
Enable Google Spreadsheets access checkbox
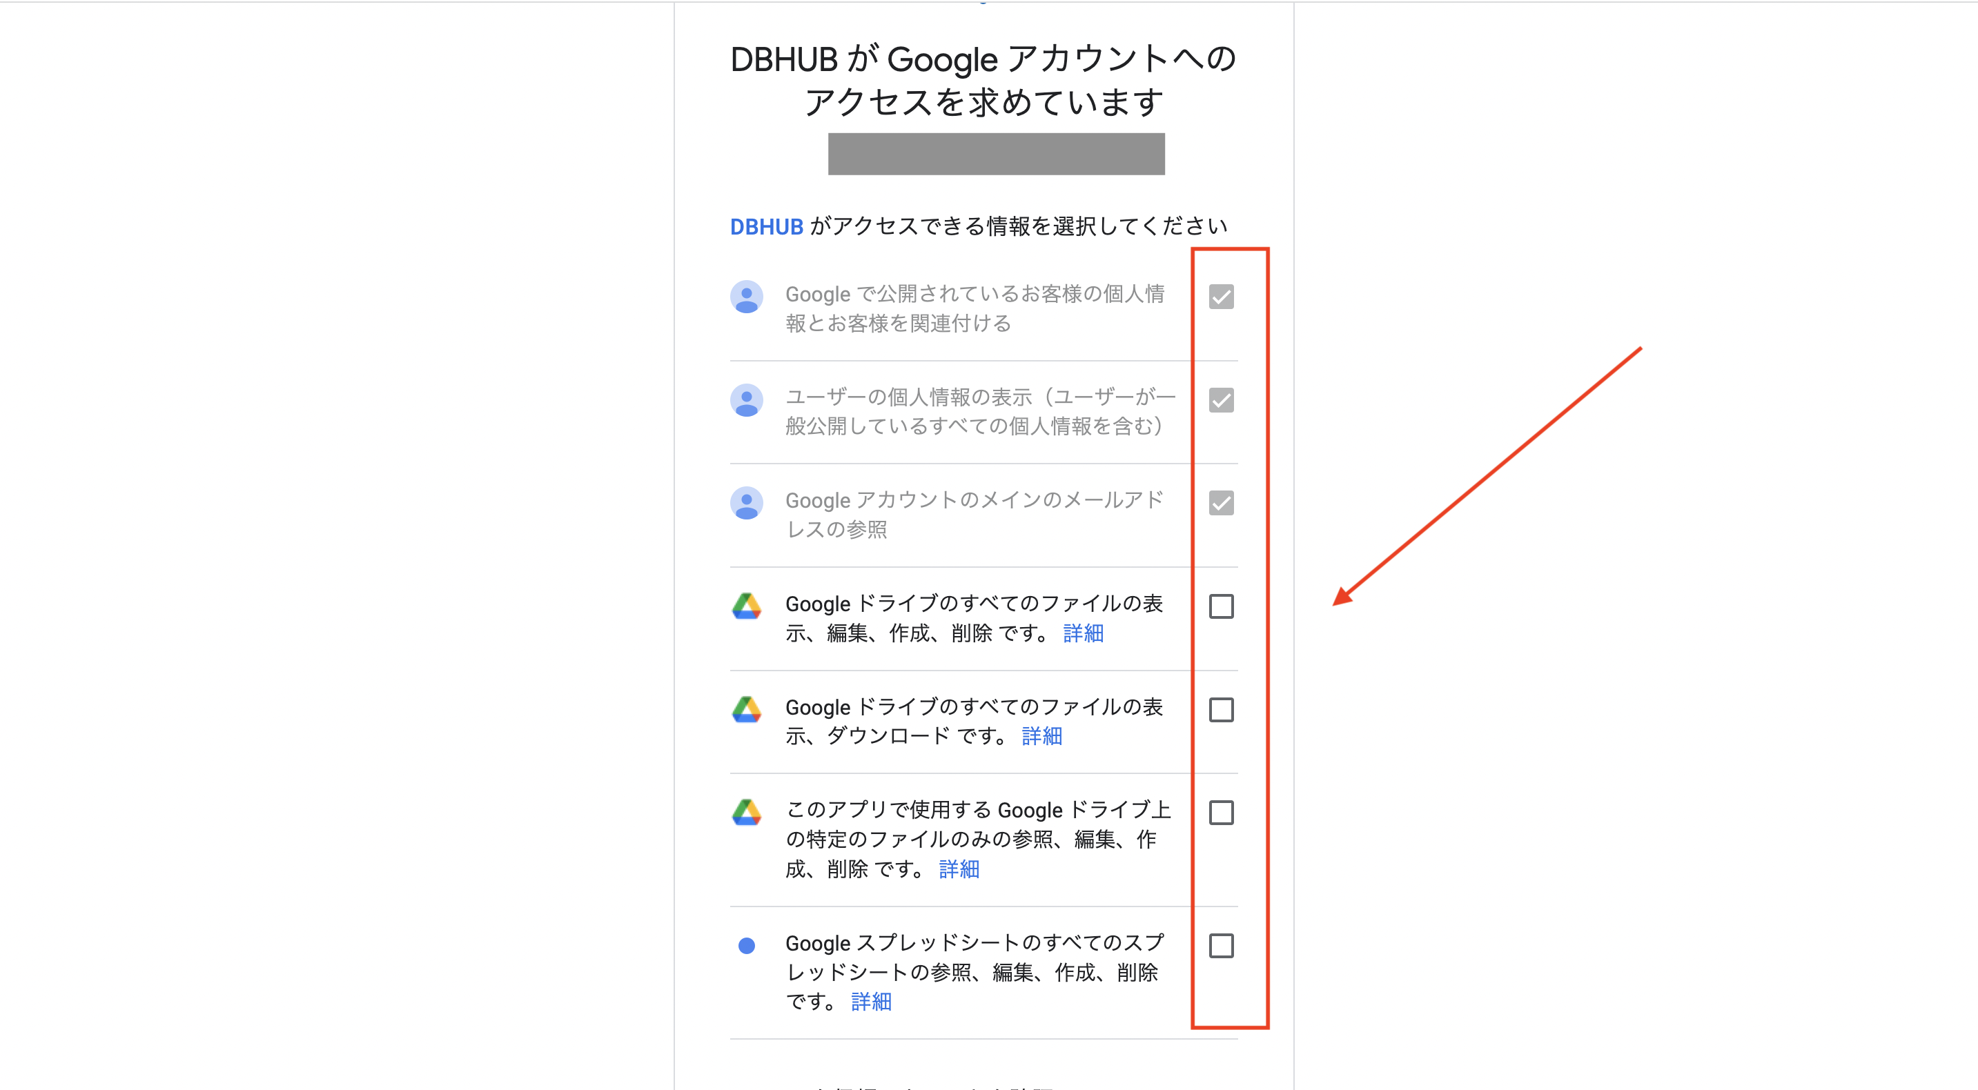pyautogui.click(x=1221, y=946)
